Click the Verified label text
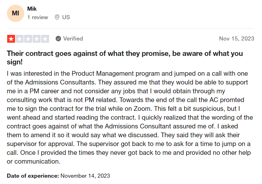Viewport: 262px width, 184px height. (x=73, y=39)
